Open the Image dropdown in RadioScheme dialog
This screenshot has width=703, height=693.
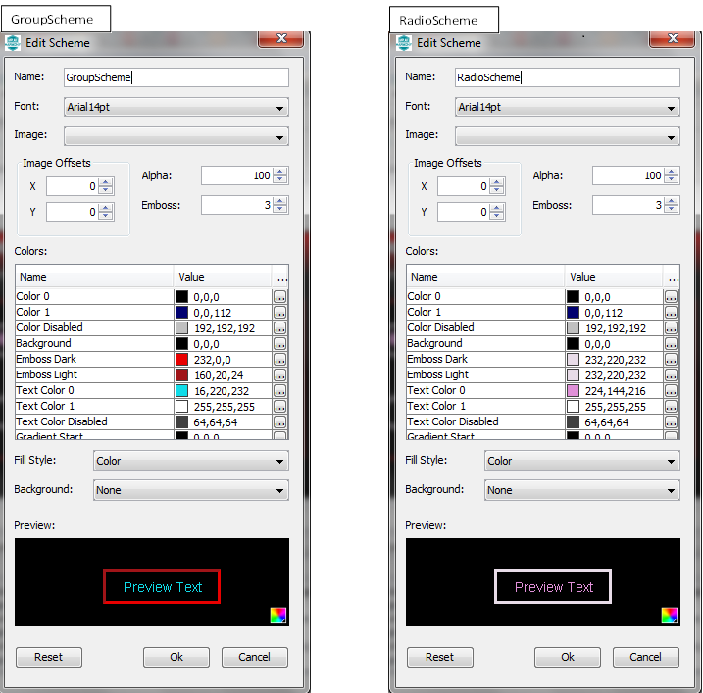pyautogui.click(x=568, y=136)
